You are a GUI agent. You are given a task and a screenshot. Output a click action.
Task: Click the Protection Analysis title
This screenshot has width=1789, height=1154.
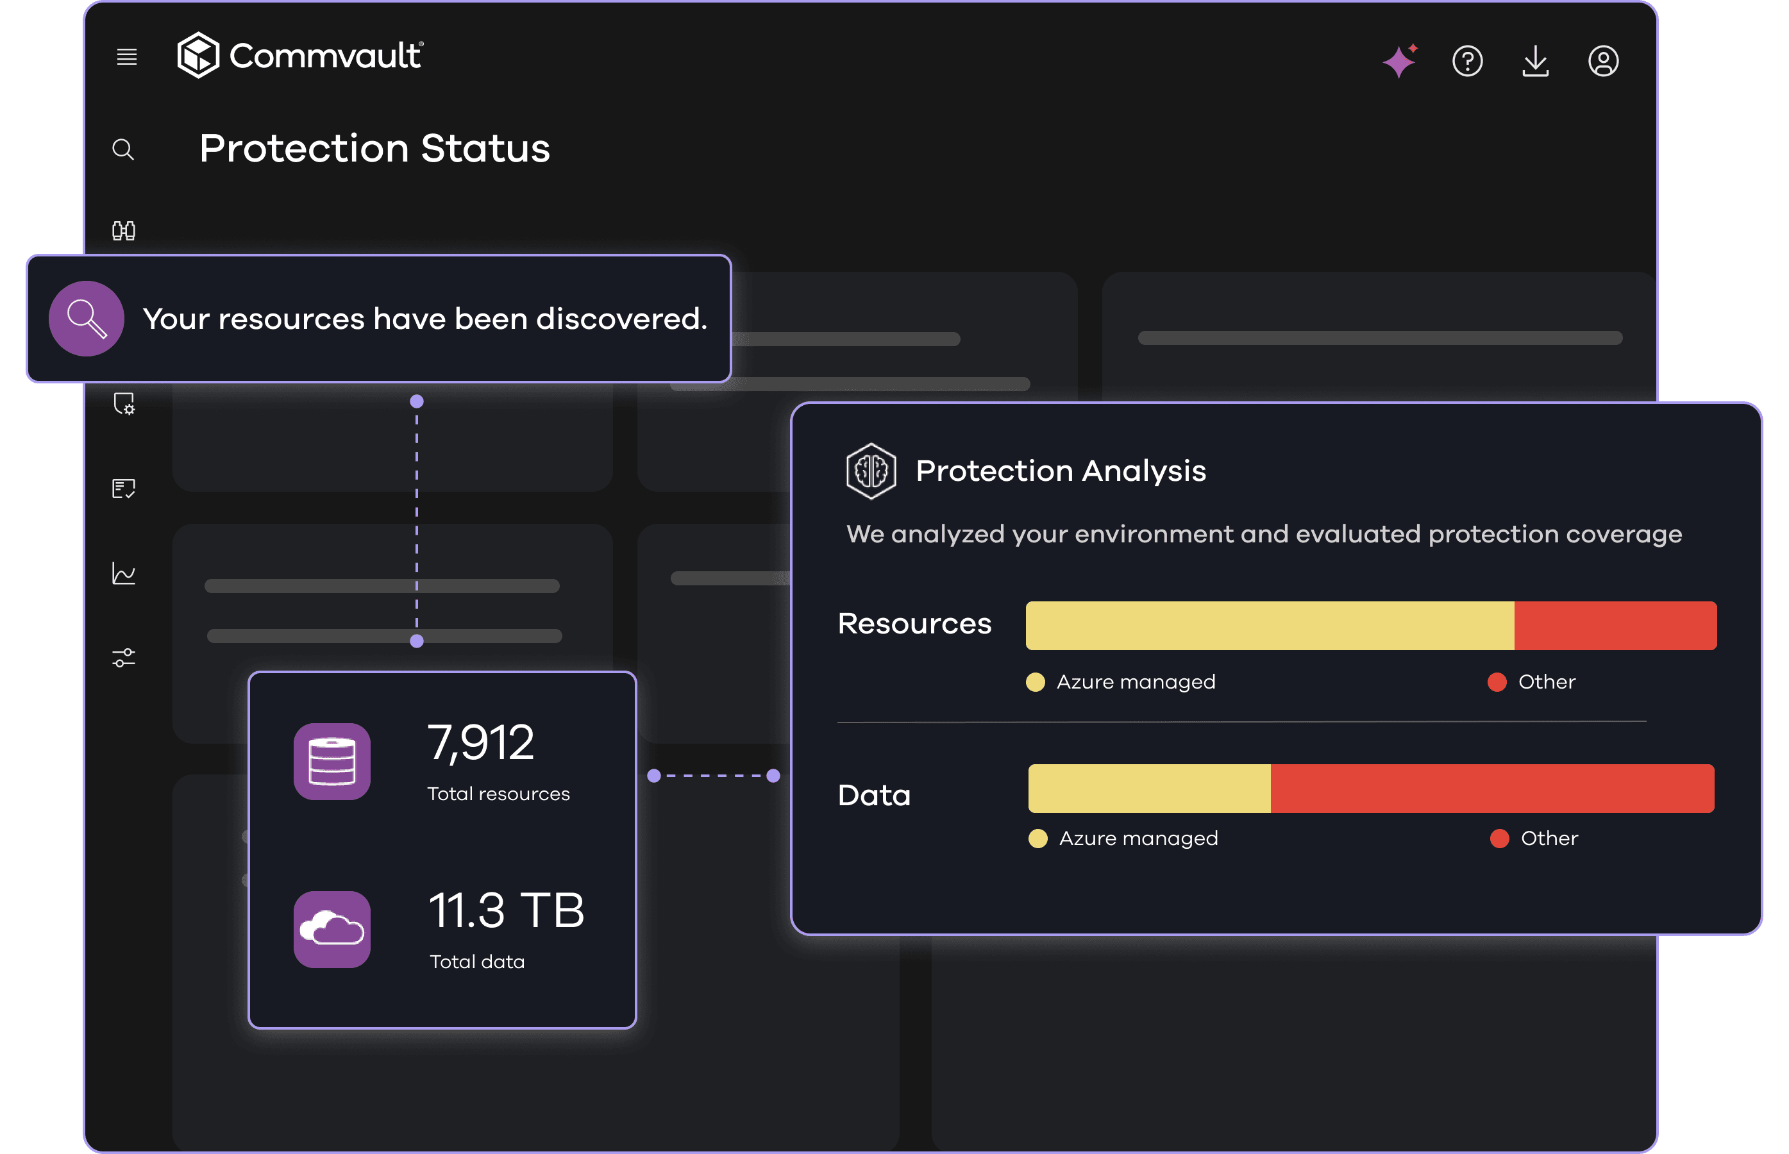point(1061,471)
